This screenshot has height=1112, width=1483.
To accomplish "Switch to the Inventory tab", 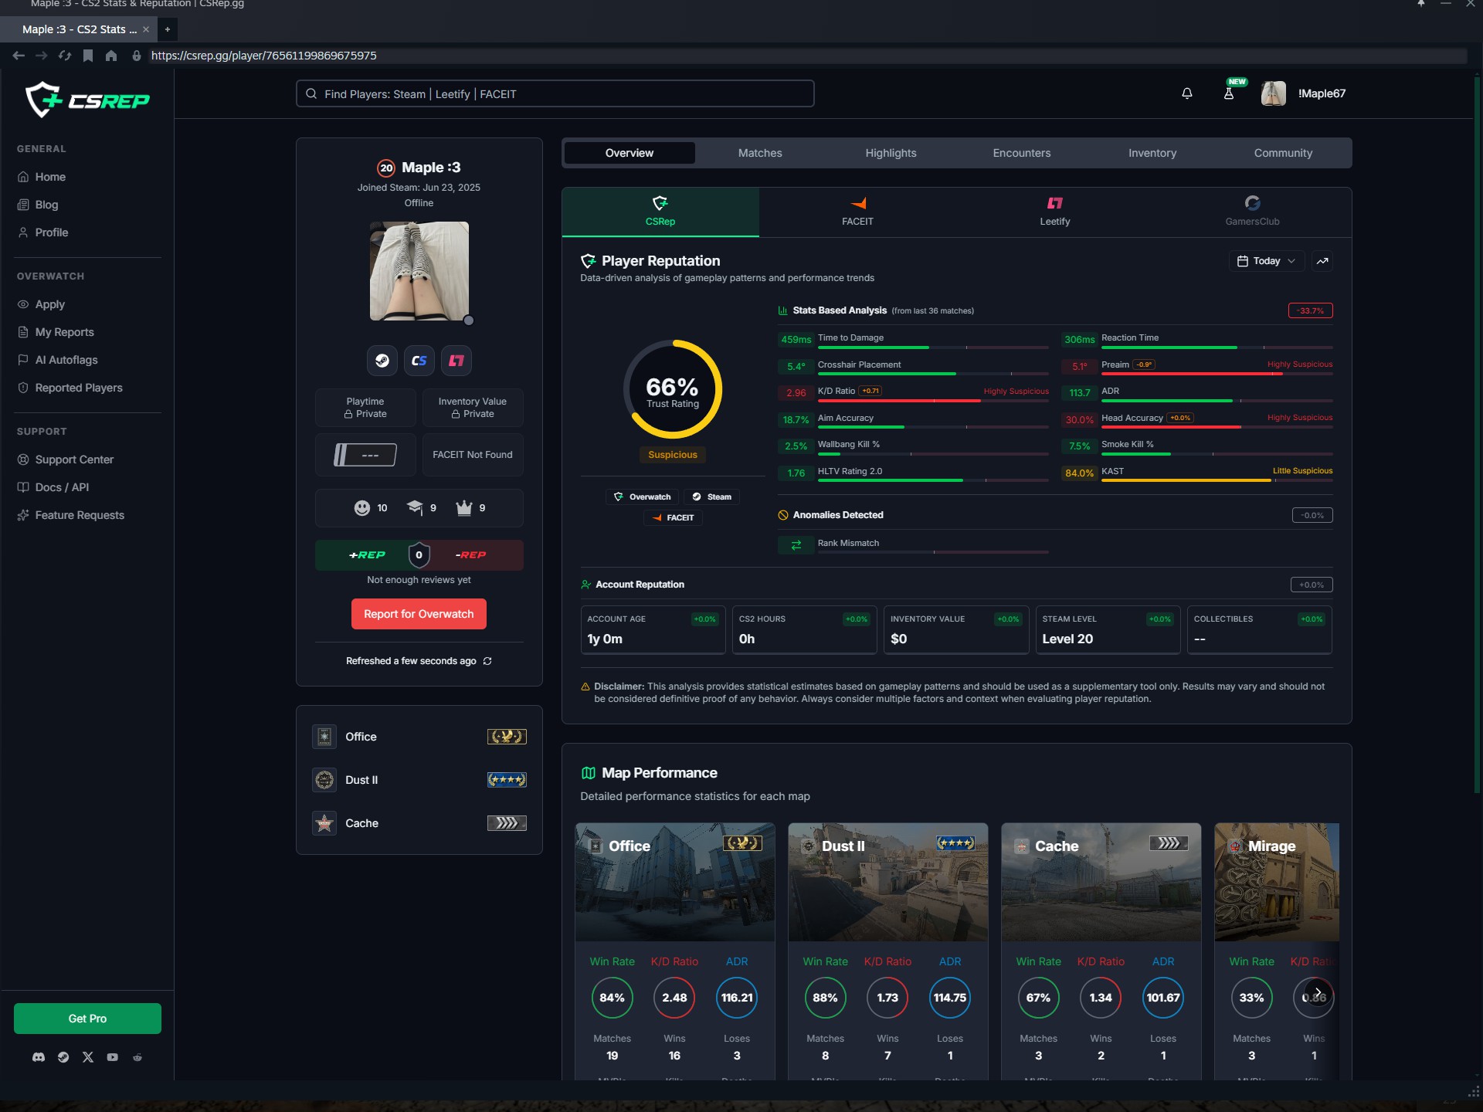I will point(1152,153).
